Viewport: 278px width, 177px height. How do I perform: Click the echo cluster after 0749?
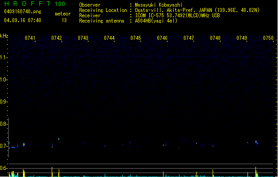(256, 142)
